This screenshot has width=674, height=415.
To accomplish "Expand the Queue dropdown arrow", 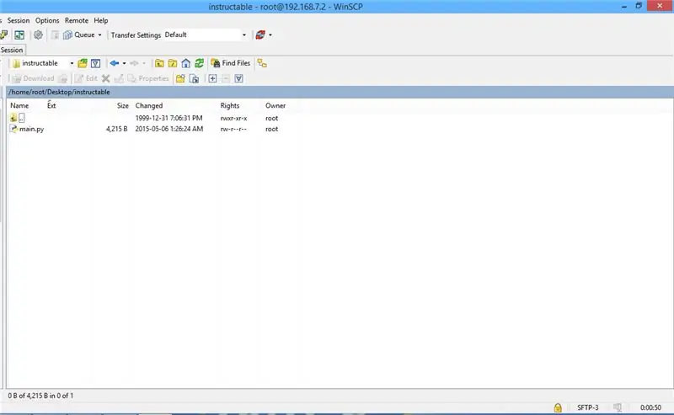I will [x=99, y=35].
